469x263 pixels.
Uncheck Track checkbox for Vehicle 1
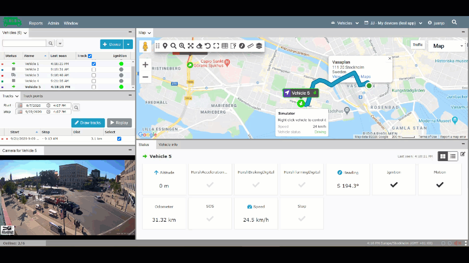[x=94, y=64]
